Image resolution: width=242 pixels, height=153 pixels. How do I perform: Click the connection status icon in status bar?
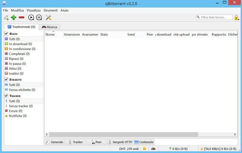(144, 149)
